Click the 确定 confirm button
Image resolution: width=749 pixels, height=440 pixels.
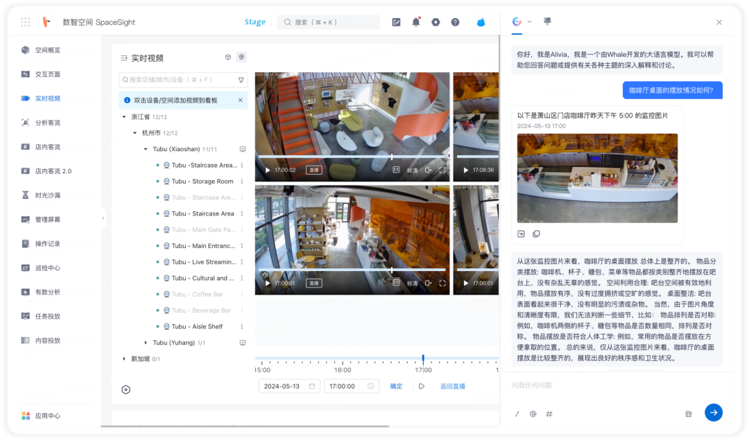tap(396, 386)
